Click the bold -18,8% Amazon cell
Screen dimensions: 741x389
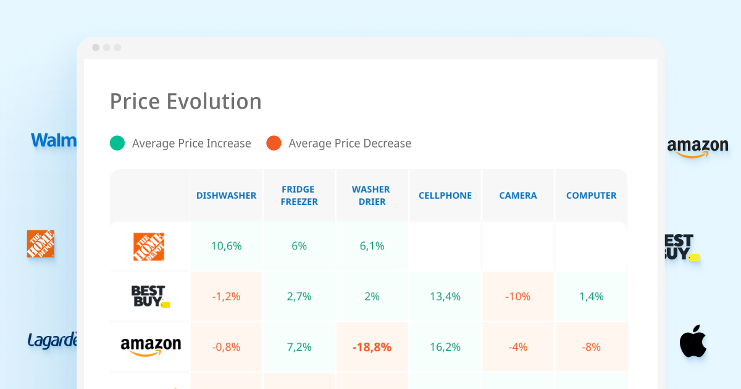[372, 347]
